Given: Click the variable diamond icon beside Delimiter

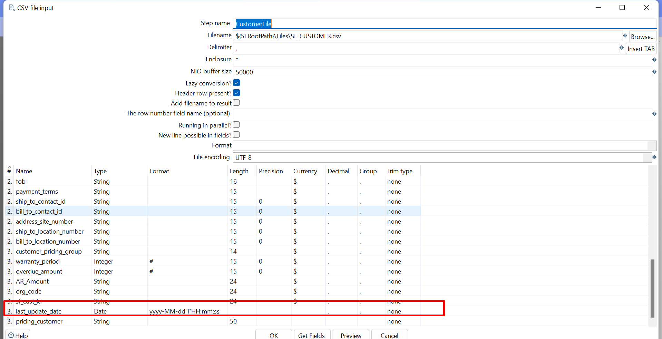Looking at the screenshot, I should (x=621, y=48).
